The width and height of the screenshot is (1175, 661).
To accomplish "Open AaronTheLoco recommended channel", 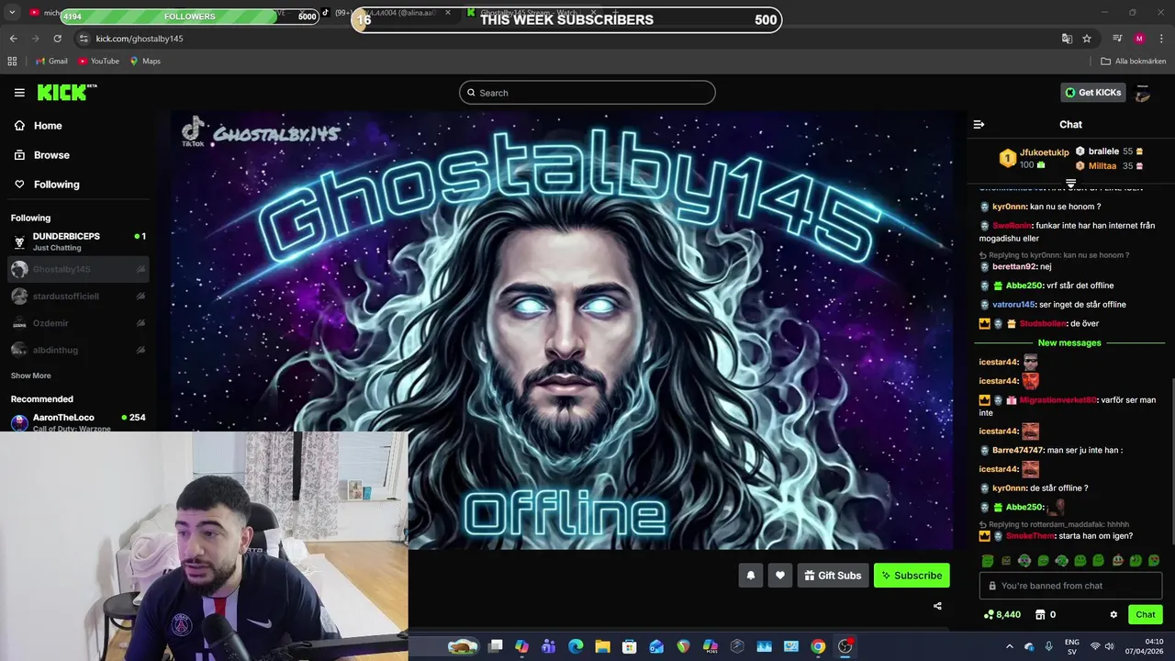I will pos(78,422).
